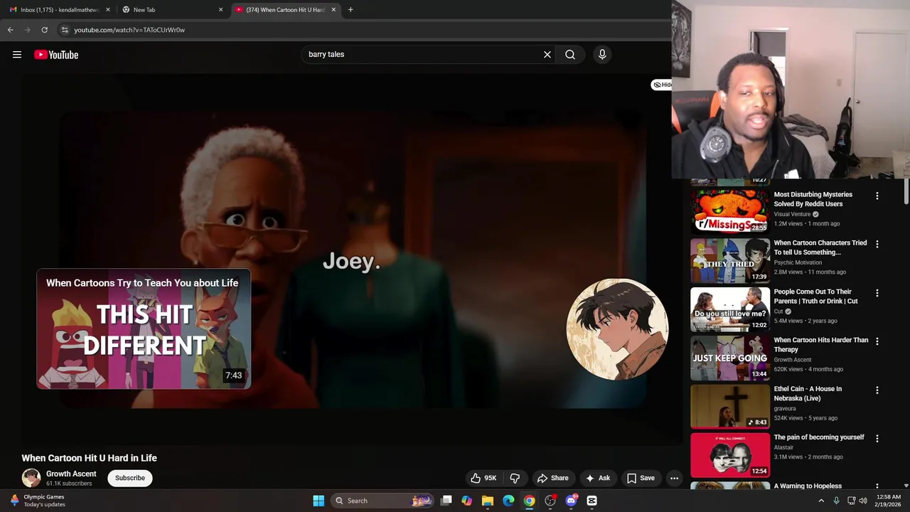The image size is (910, 512).
Task: Click the Windows taskbar Search box
Action: tap(382, 501)
